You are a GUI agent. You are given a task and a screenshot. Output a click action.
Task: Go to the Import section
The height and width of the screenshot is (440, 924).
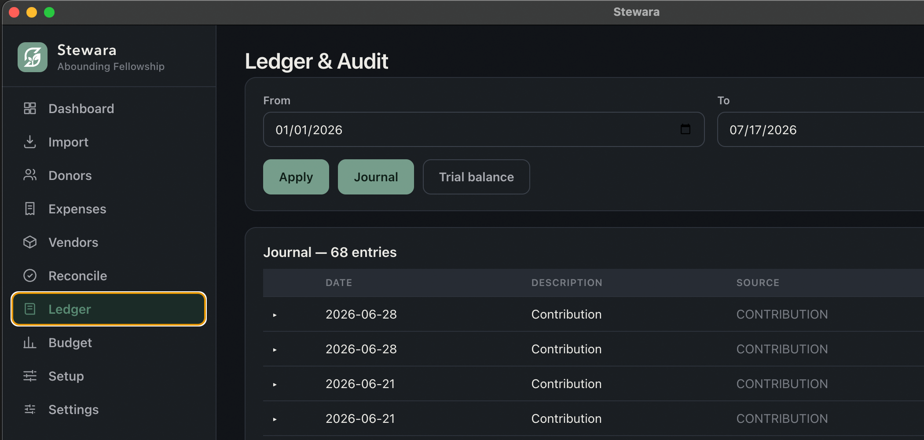(x=109, y=142)
